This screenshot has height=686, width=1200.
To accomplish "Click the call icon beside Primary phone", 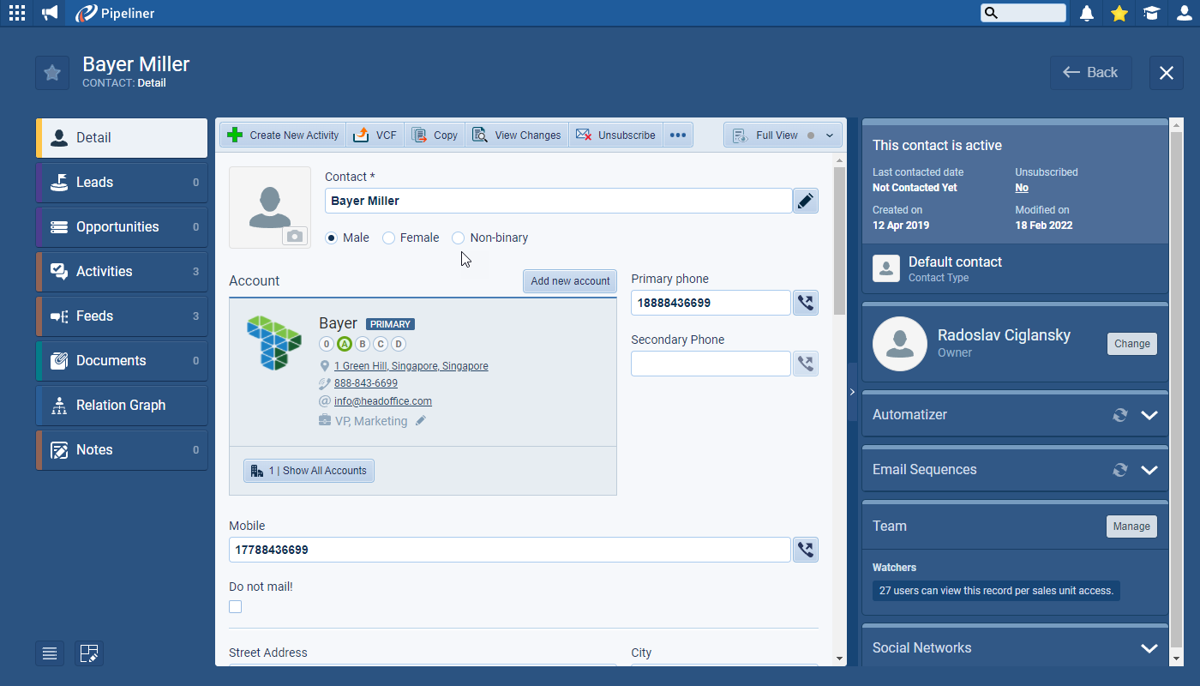I will pyautogui.click(x=805, y=303).
